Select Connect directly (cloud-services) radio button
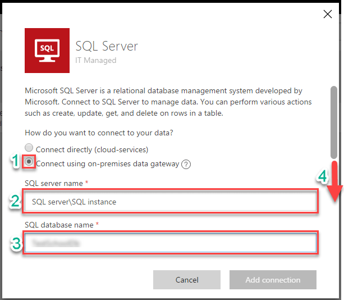The height and width of the screenshot is (300, 344). pyautogui.click(x=29, y=150)
